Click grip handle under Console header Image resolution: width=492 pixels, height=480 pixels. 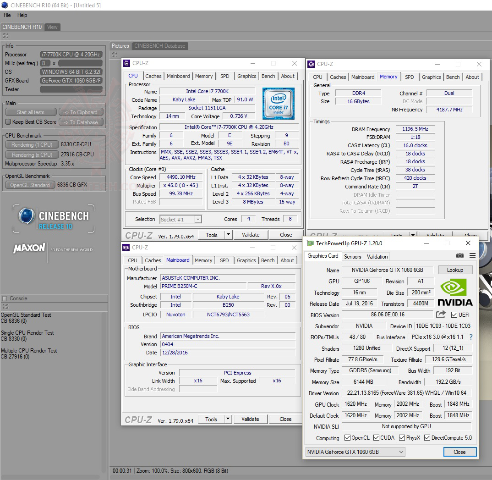coord(5,306)
